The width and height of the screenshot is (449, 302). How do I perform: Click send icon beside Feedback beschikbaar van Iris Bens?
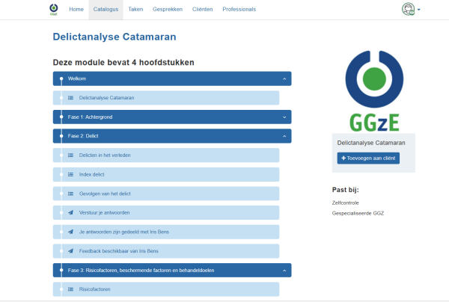[x=70, y=251]
